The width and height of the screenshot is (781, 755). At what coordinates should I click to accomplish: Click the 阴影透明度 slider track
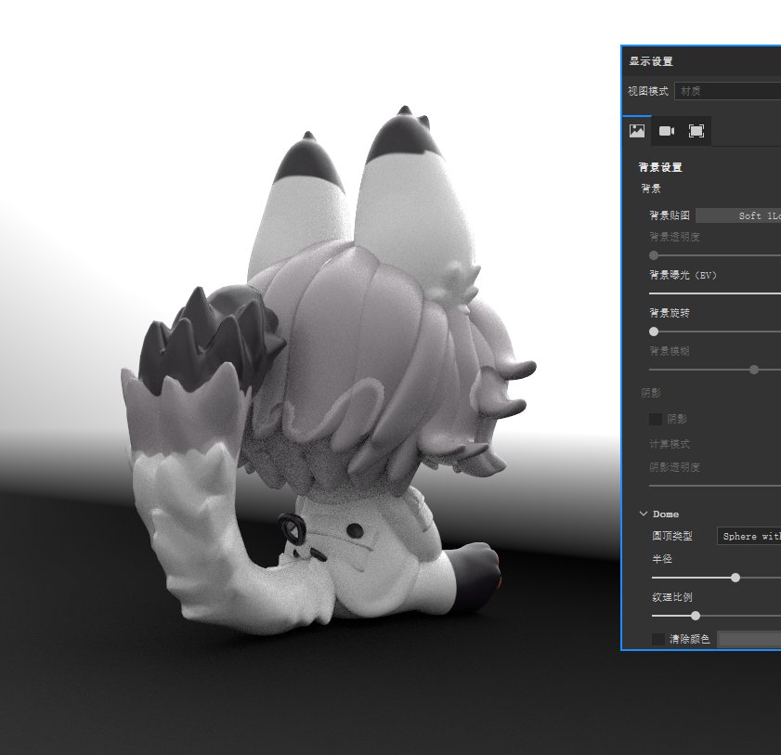tap(715, 486)
